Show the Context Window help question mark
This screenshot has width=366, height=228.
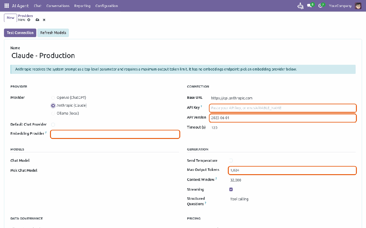pos(216,179)
